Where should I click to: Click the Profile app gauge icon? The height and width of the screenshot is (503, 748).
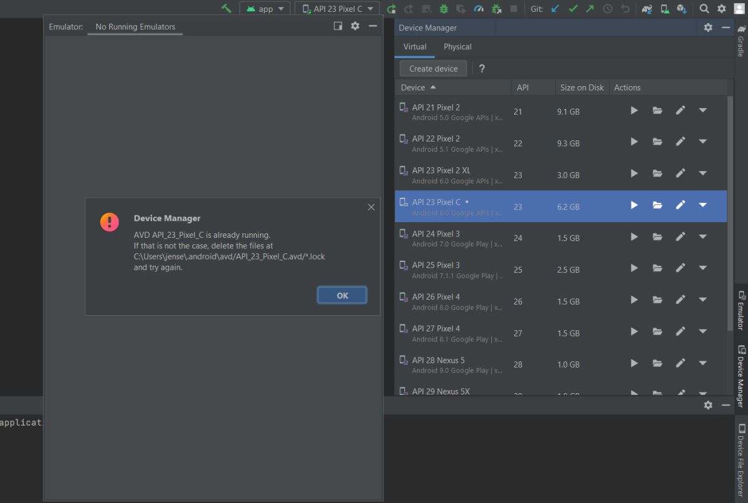click(479, 9)
